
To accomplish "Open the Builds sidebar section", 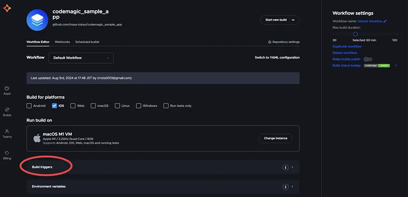I will point(7,112).
